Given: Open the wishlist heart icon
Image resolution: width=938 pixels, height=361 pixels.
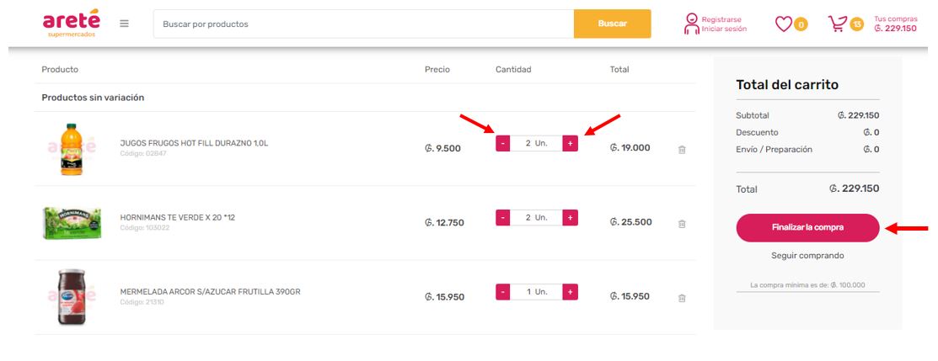Looking at the screenshot, I should pos(784,24).
